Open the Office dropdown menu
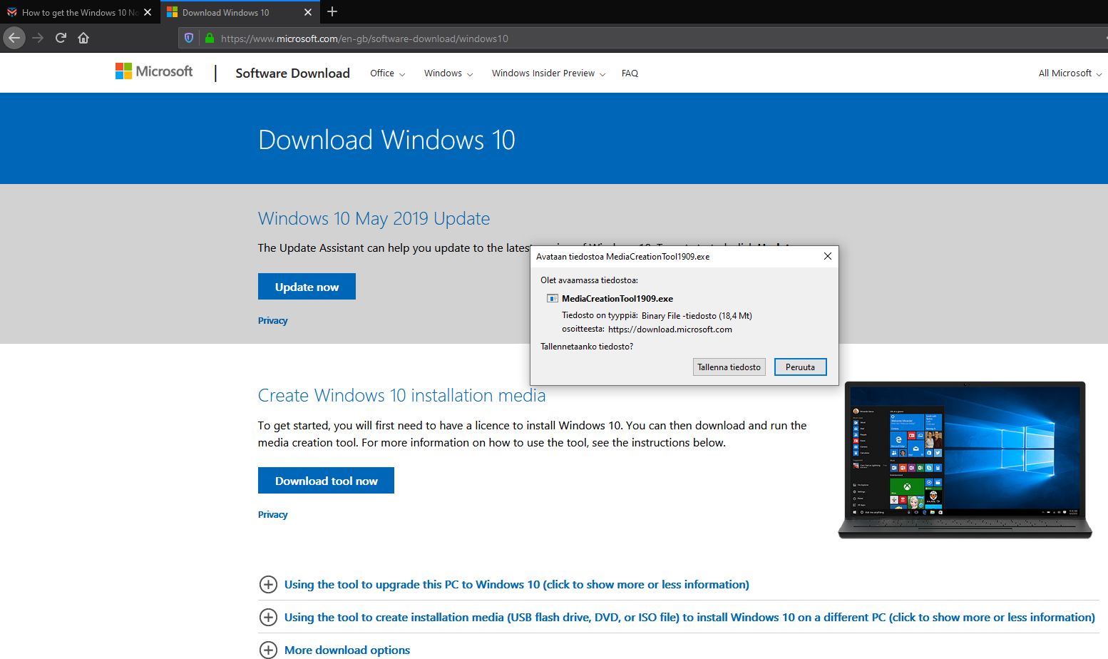This screenshot has height=659, width=1108. click(x=387, y=73)
